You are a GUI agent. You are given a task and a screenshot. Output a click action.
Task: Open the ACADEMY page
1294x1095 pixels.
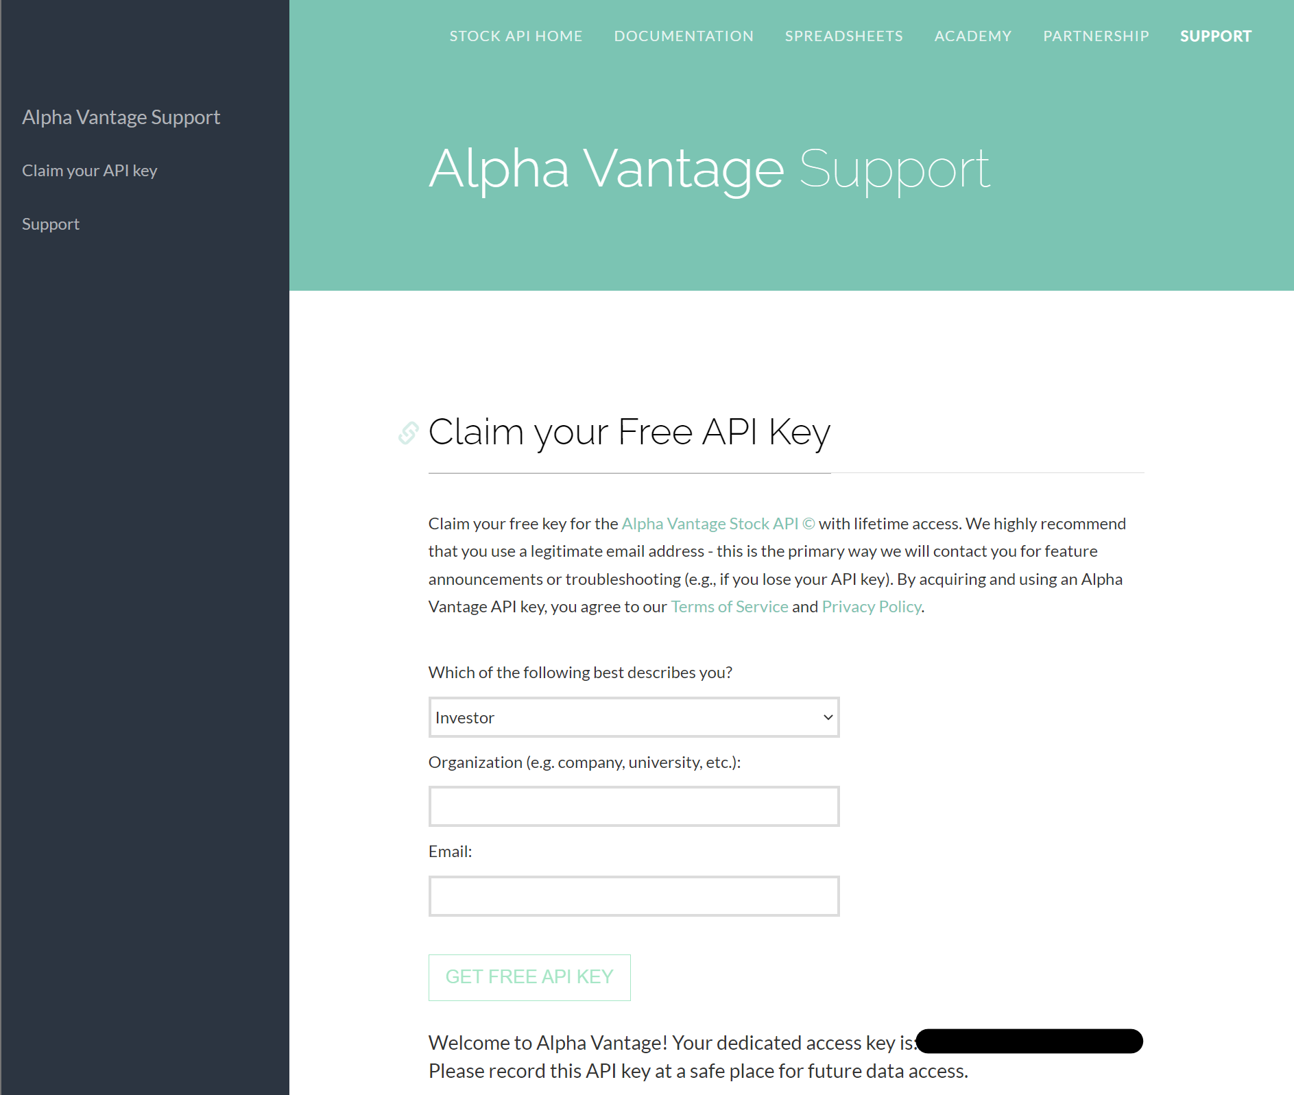pos(972,36)
